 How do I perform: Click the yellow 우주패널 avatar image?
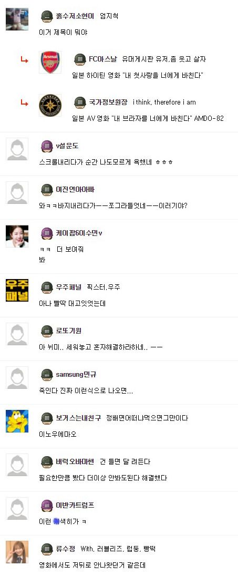coord(17,291)
